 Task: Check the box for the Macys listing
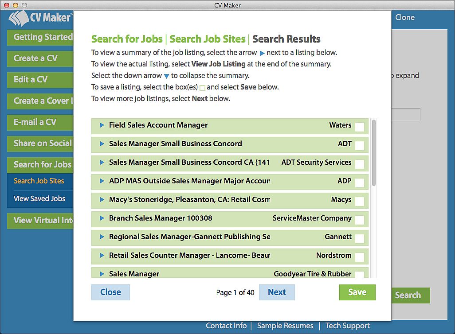click(360, 202)
